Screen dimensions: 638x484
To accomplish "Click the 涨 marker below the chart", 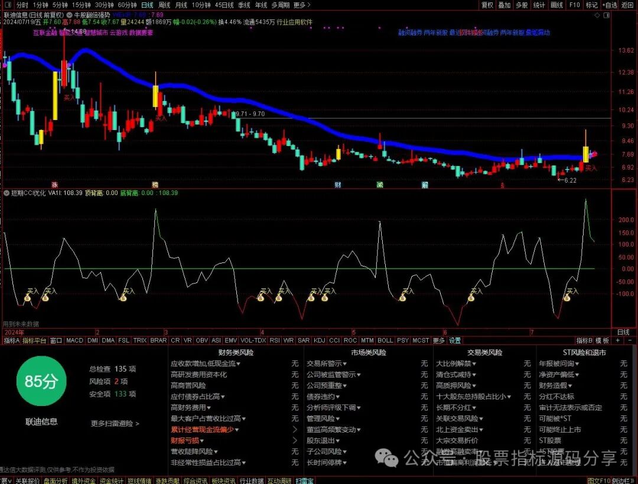I will click(54, 185).
